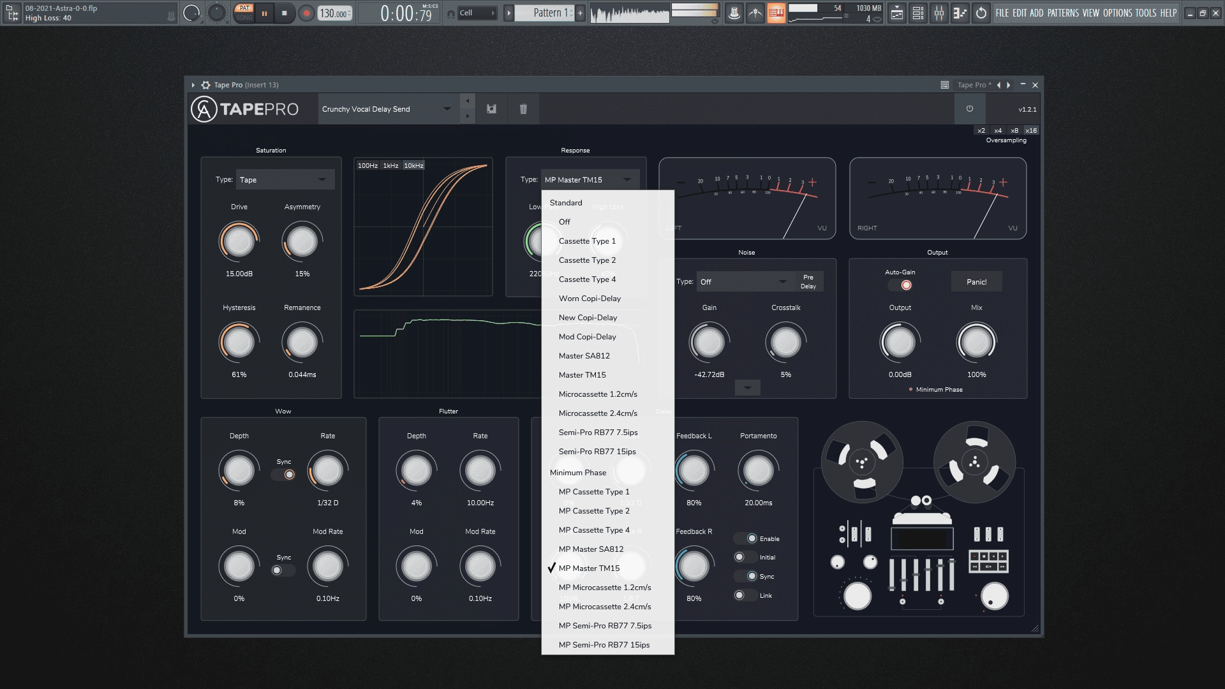Click the record button in transport

pos(307,13)
